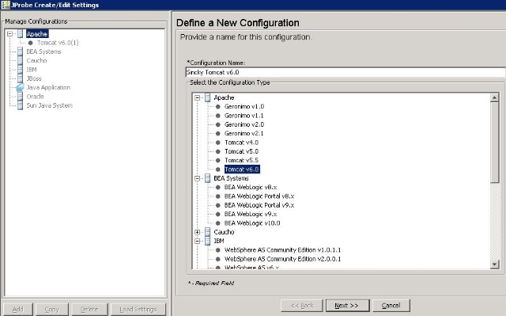506x316 pixels.
Task: Choose WebSphere AS Community Edition v2.0.0.1
Action: pyautogui.click(x=282, y=259)
